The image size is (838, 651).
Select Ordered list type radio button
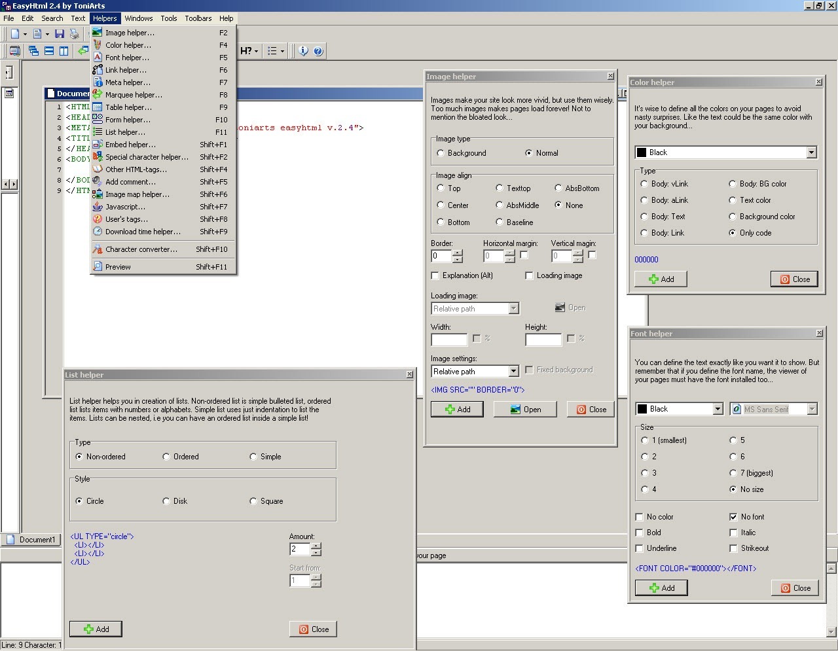coord(166,457)
